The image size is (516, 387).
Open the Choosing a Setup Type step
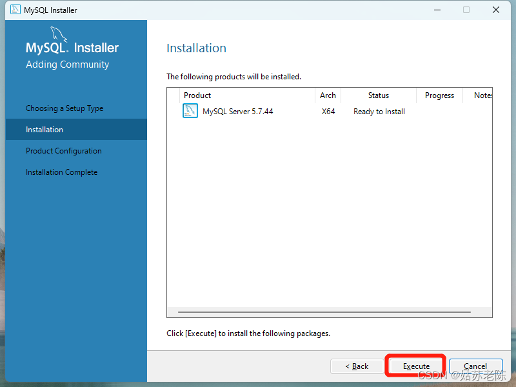(x=64, y=108)
